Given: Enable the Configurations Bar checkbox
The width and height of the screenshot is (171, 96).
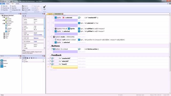Looking at the screenshot, I should [11, 10].
